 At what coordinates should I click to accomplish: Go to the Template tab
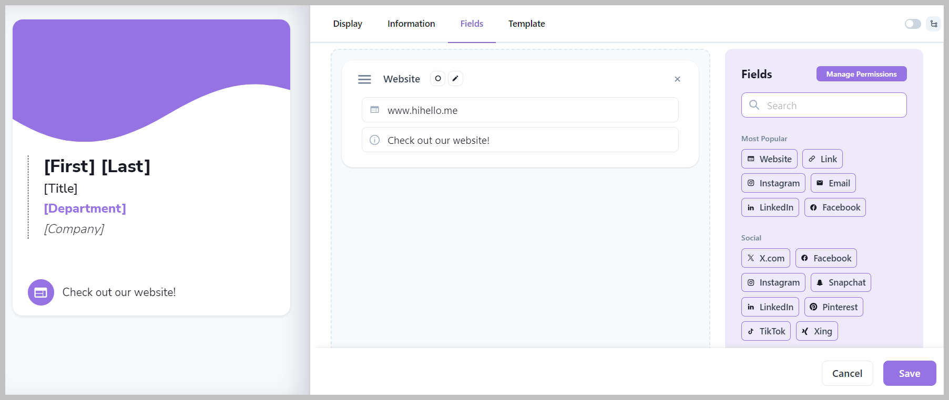526,24
